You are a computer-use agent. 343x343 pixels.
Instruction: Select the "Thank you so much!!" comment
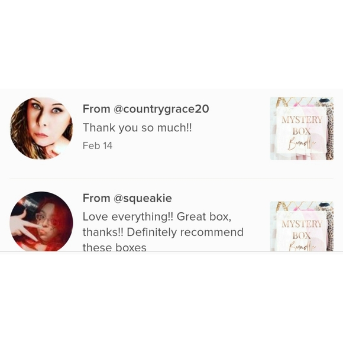[x=137, y=128]
